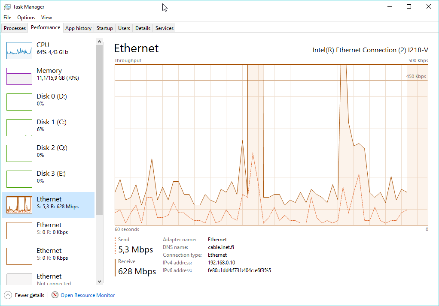Open the View menu
439x306 pixels.
click(46, 18)
